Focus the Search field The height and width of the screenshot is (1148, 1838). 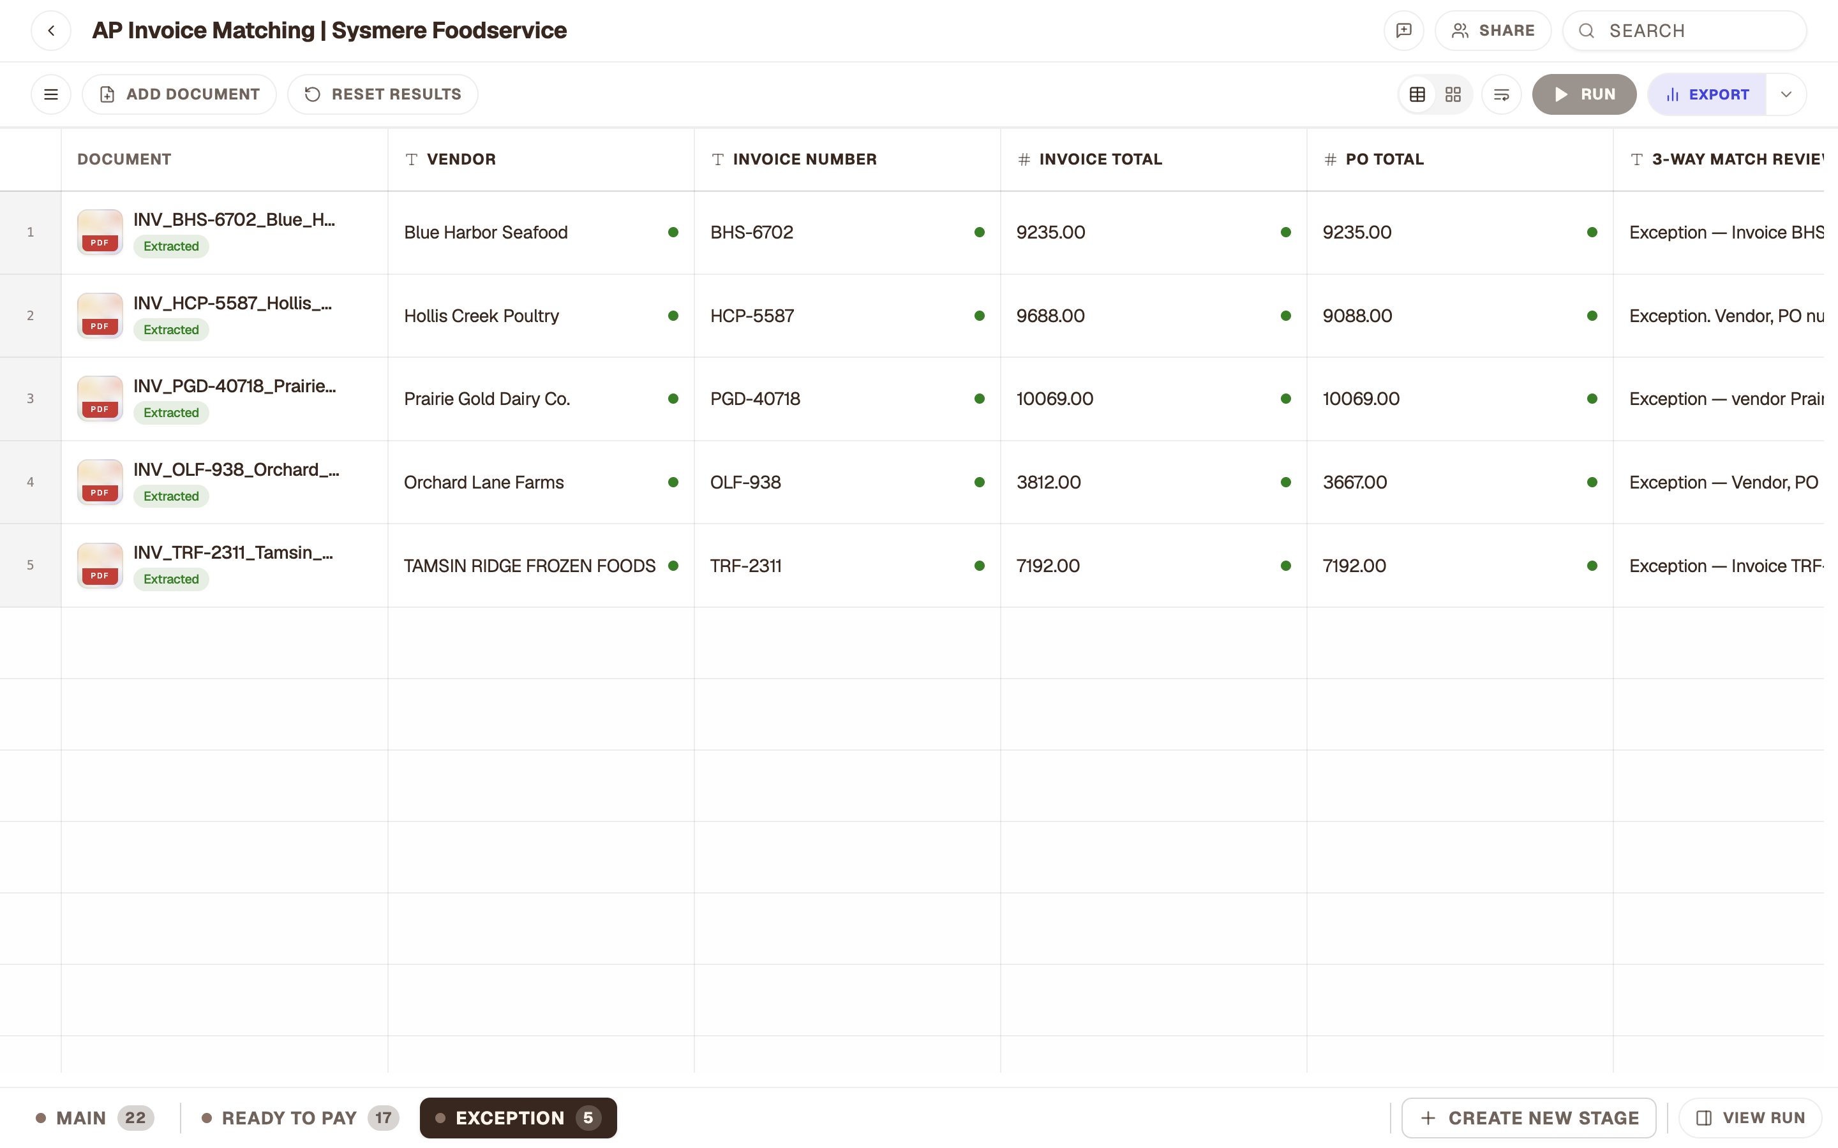(x=1684, y=31)
